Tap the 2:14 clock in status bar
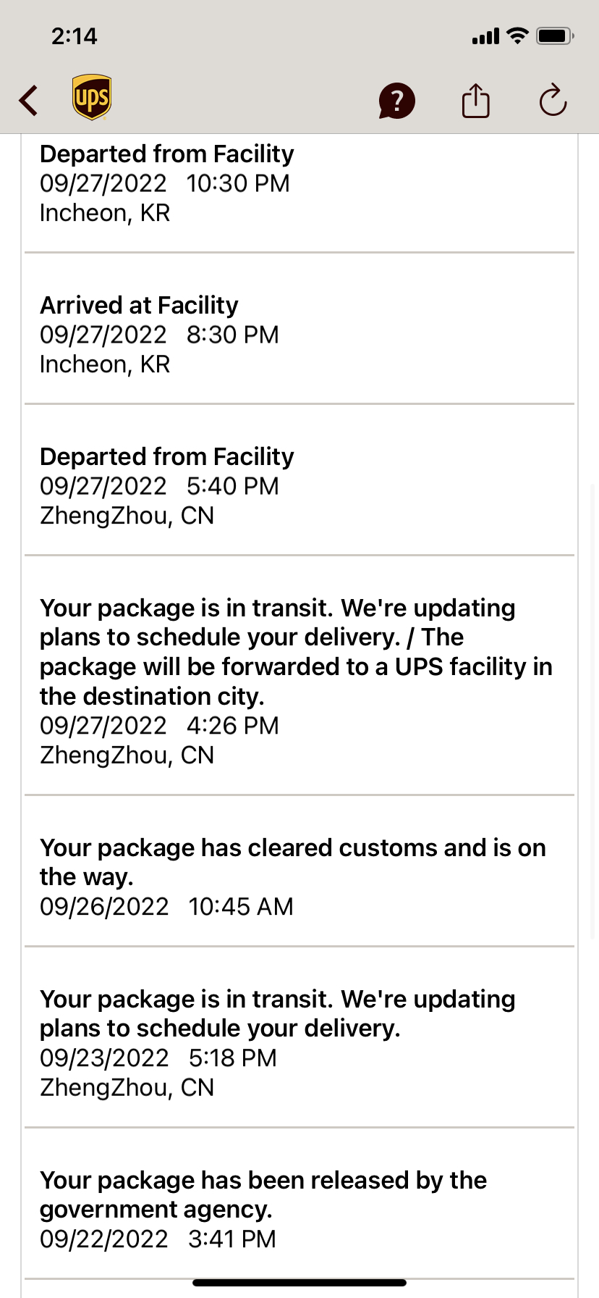Screen dimensions: 599x1298 point(74,36)
